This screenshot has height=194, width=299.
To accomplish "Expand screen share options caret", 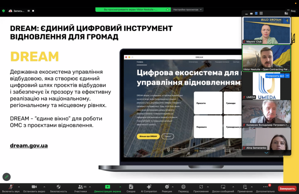I will [x=120, y=187].
